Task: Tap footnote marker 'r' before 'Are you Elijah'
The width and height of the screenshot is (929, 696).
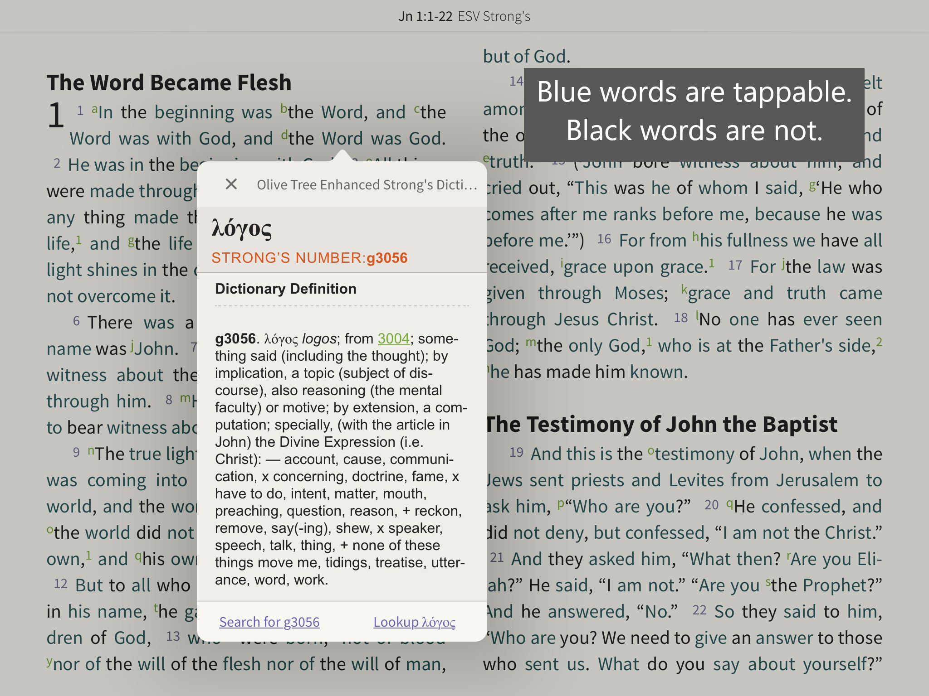Action: coord(789,556)
